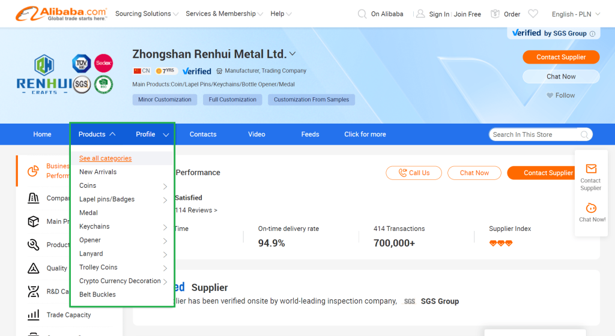Open the Contacts tab

203,134
